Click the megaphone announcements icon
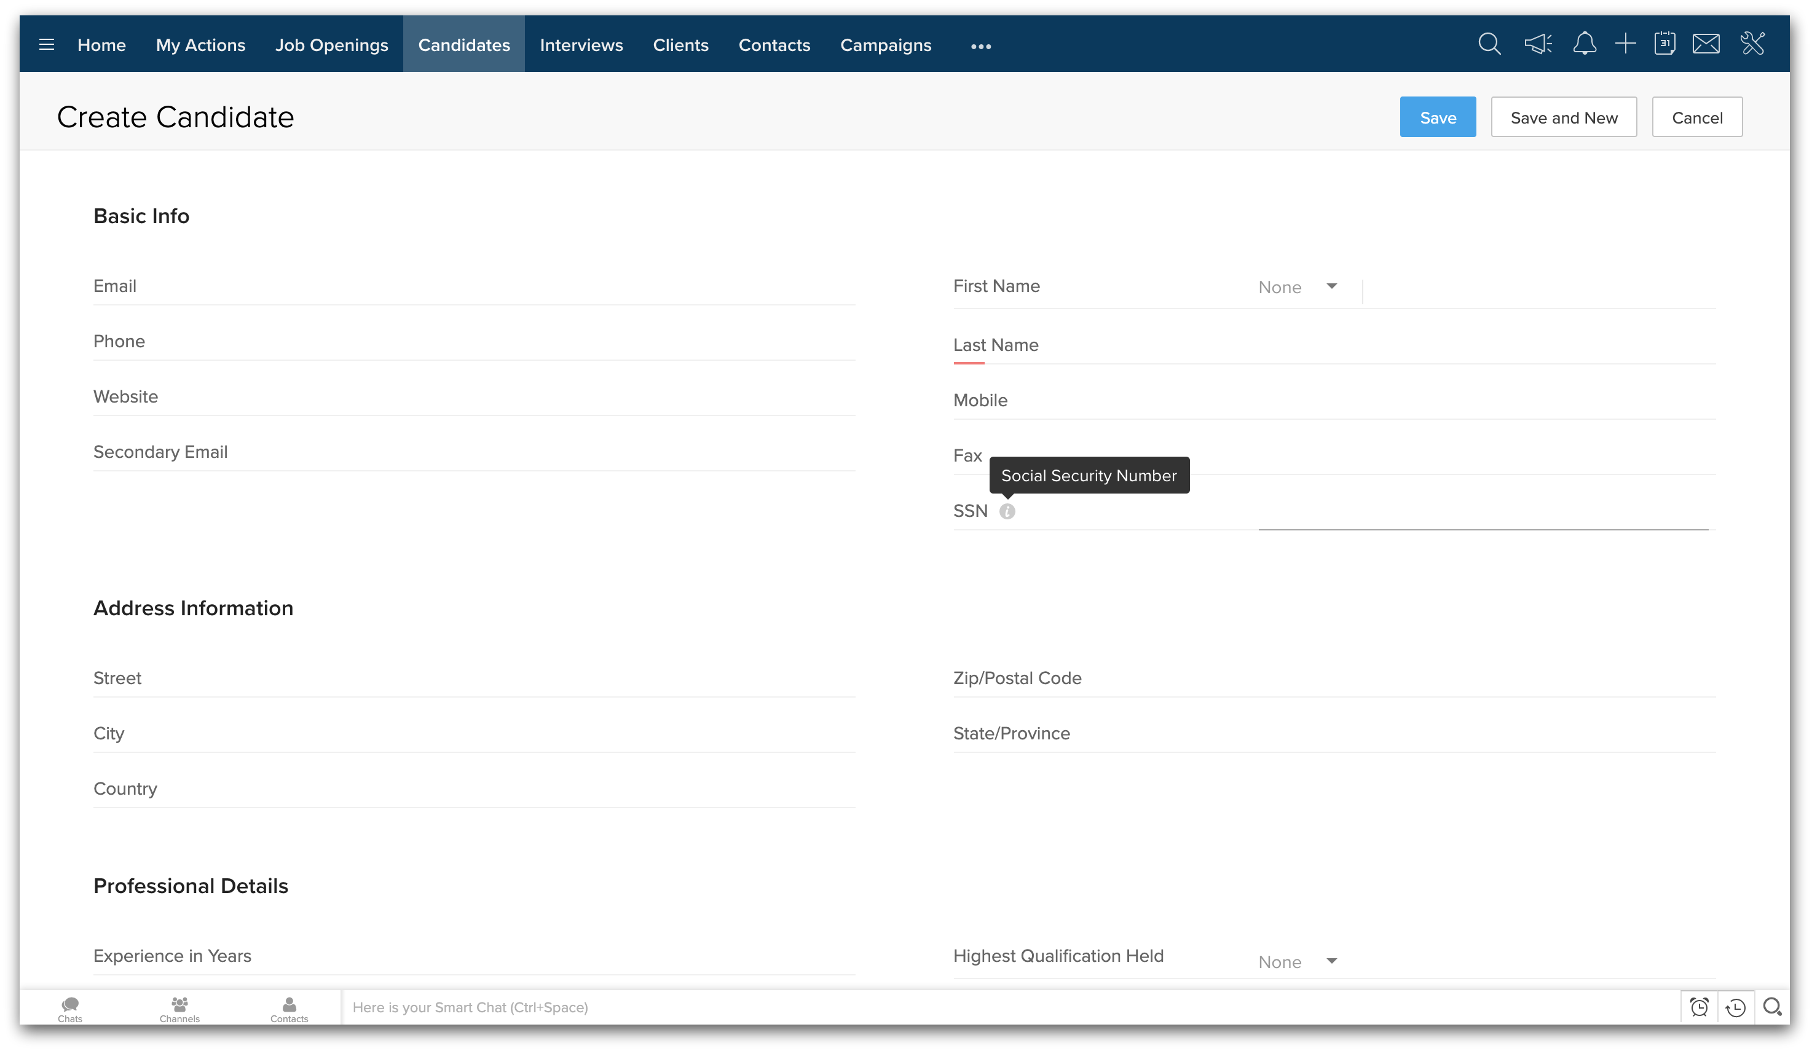Viewport: 1812px width, 1051px height. point(1537,45)
